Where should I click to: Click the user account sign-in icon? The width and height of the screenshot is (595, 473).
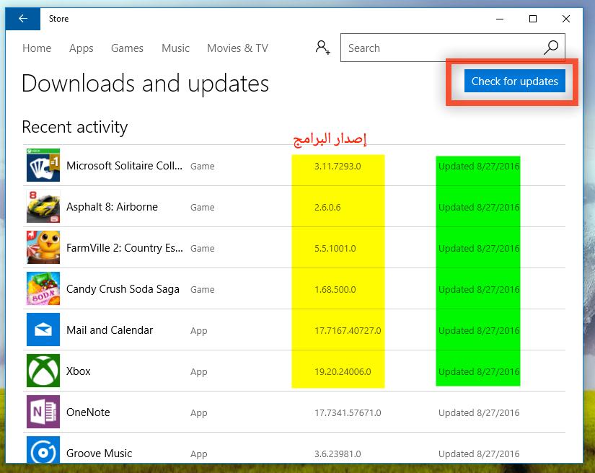322,48
